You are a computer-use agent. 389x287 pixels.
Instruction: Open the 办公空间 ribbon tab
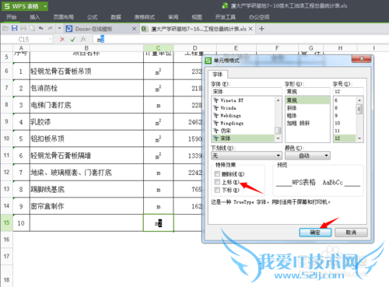(259, 17)
